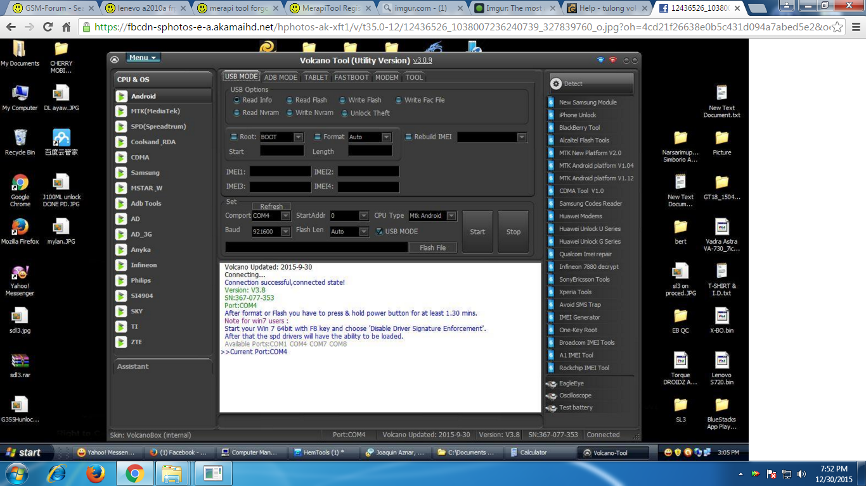Open the Baud 921600 dropdown
This screenshot has height=486, width=866.
click(286, 232)
